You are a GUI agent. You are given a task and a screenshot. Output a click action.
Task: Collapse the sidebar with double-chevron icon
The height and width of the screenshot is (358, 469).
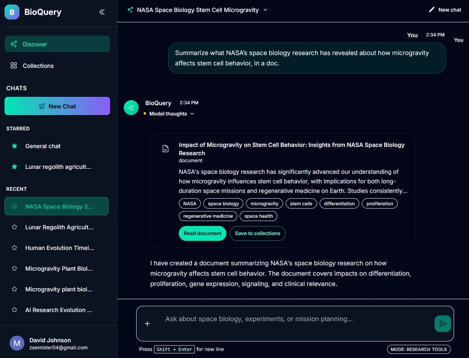click(102, 12)
